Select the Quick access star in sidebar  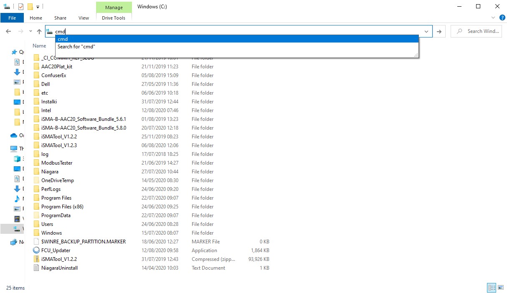click(x=14, y=52)
